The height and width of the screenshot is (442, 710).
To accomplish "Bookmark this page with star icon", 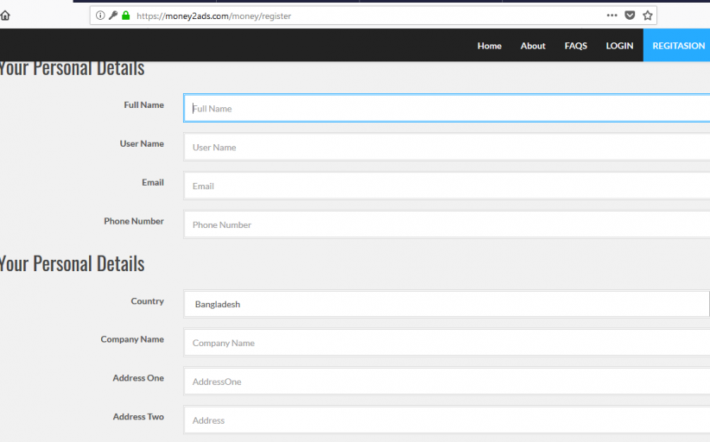I will pyautogui.click(x=648, y=16).
